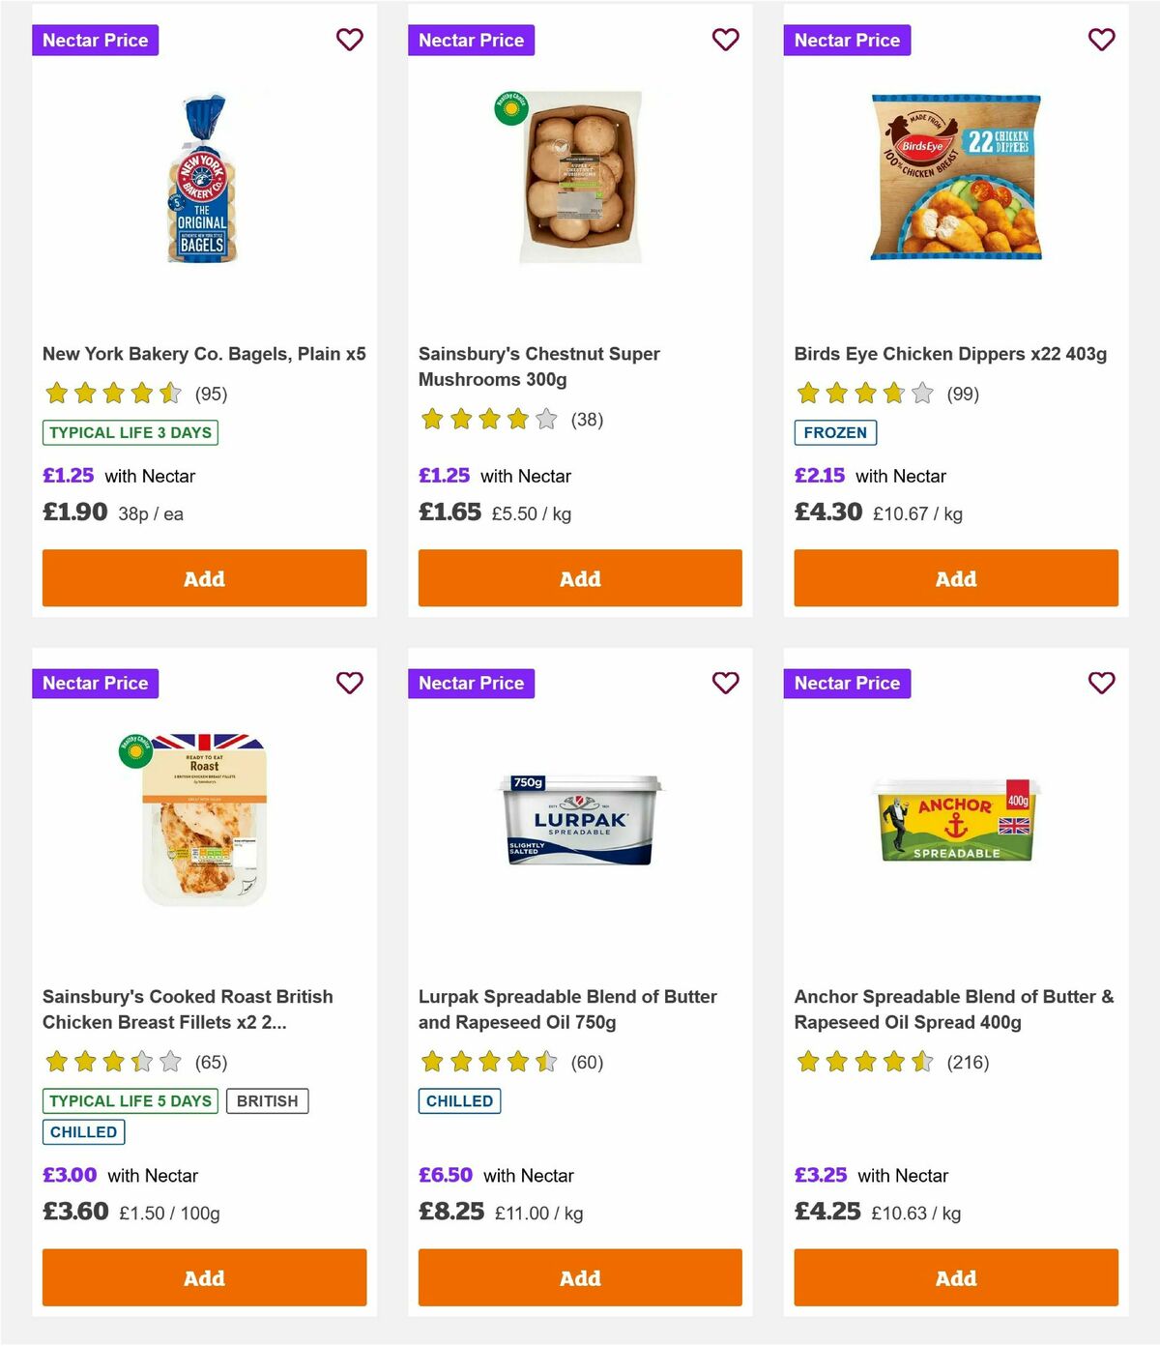Click the star rating on the bagels

pos(114,394)
